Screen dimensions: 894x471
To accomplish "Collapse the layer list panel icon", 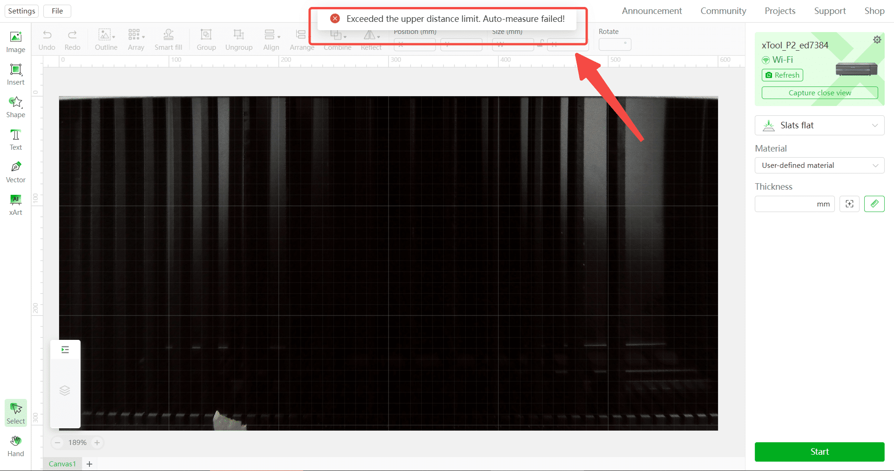I will [x=65, y=350].
